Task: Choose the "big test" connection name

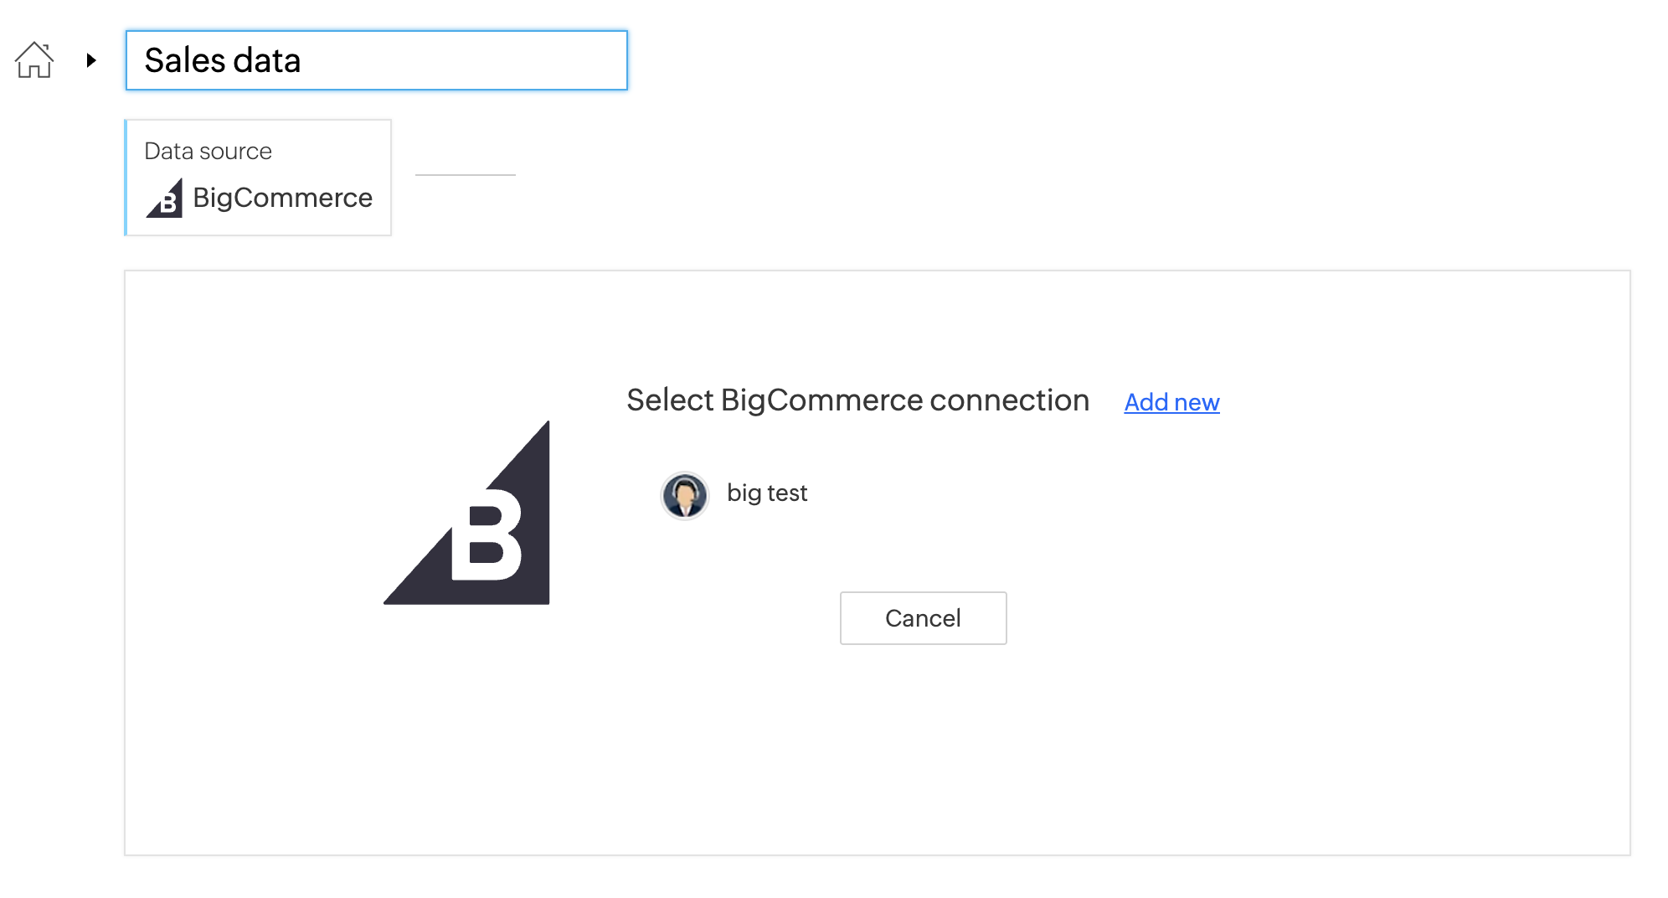Action: pos(766,493)
